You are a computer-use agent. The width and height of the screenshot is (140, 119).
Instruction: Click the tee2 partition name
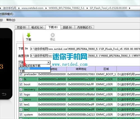(27, 109)
